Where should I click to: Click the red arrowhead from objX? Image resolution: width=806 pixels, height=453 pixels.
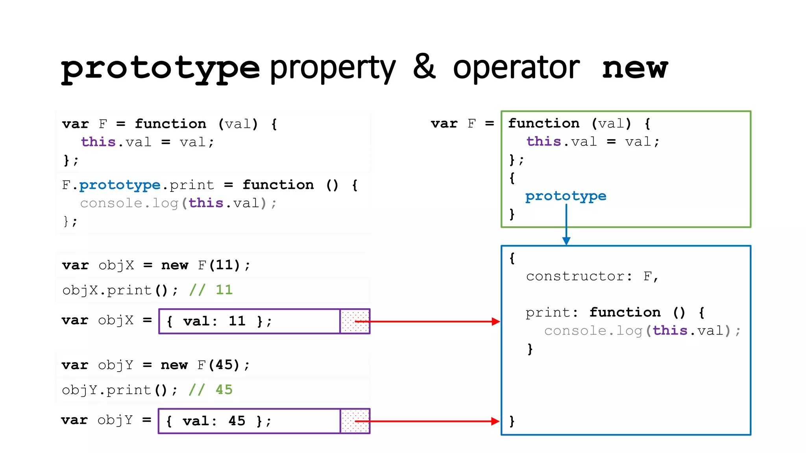(x=495, y=321)
